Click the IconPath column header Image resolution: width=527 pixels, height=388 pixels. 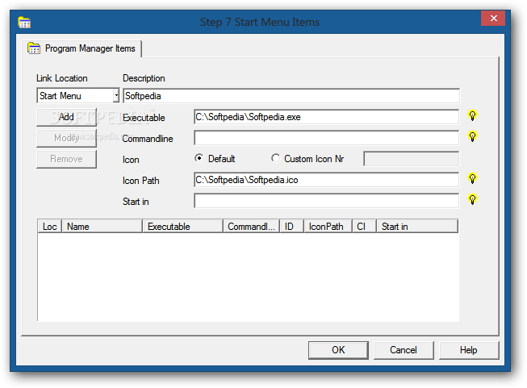tap(328, 227)
